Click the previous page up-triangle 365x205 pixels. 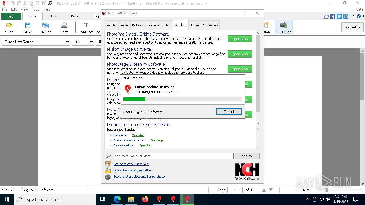(264, 190)
